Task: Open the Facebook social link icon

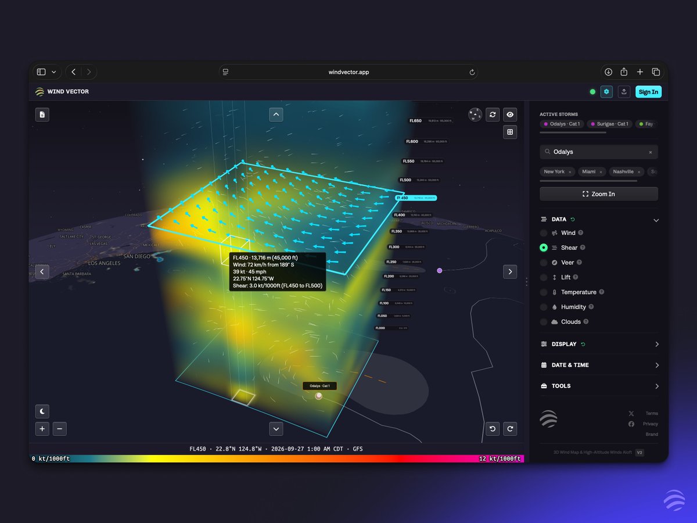Action: pos(631,424)
